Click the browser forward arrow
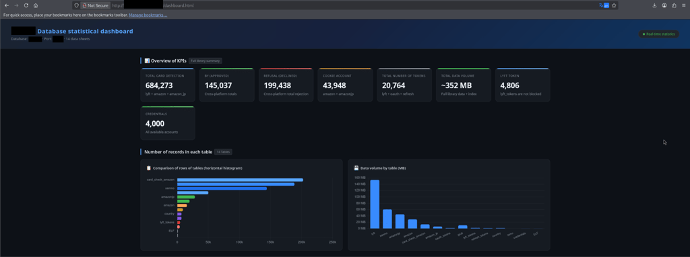Image resolution: width=690 pixels, height=257 pixels. (x=16, y=5)
